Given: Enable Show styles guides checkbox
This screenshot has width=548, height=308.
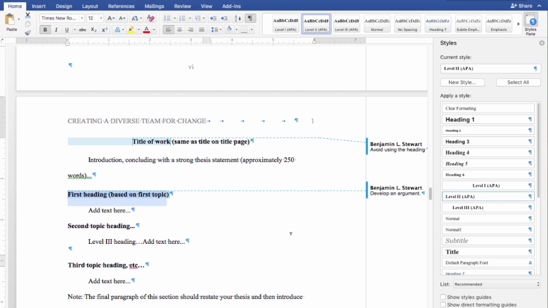Looking at the screenshot, I should pyautogui.click(x=443, y=297).
